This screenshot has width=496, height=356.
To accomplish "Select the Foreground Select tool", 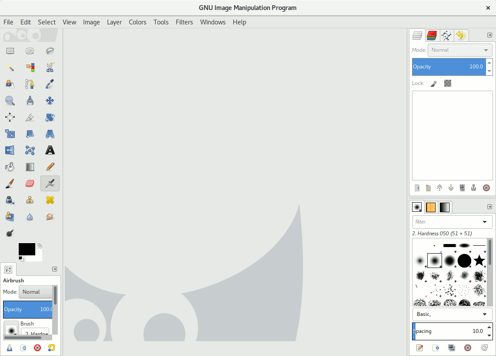I will 10,84.
